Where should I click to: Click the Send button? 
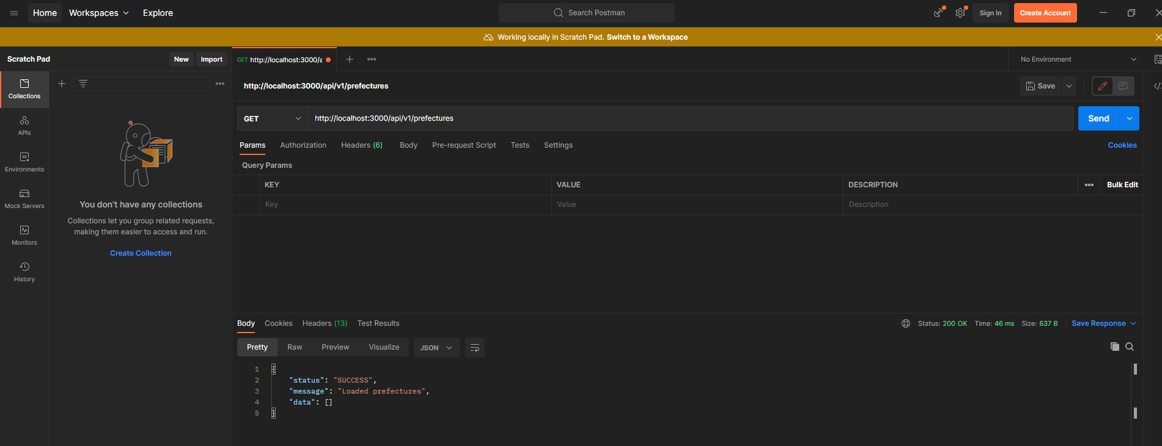tap(1098, 118)
